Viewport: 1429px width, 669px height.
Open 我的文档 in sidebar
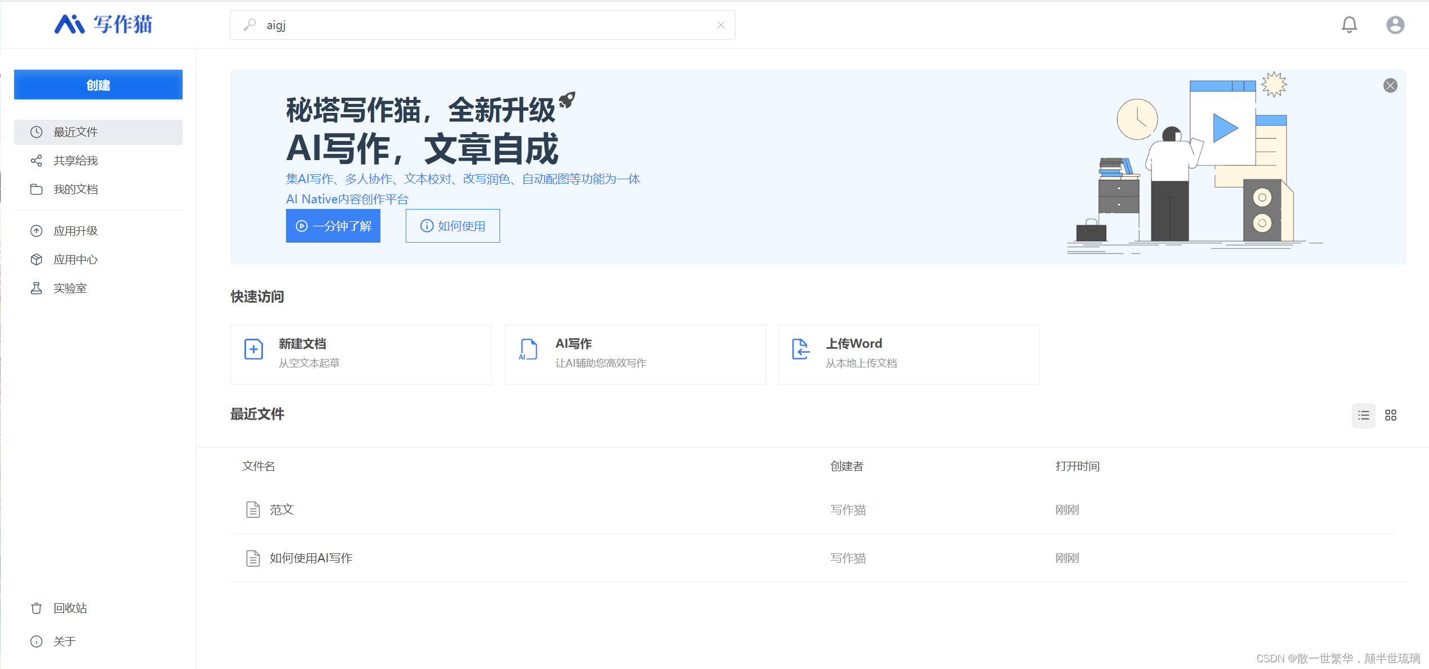[x=98, y=189]
